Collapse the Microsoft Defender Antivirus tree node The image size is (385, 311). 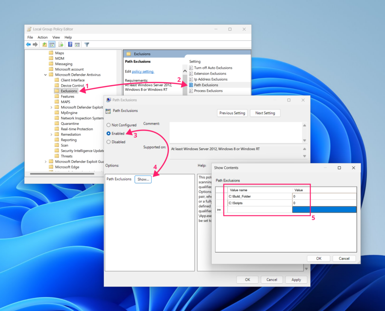[x=45, y=75]
